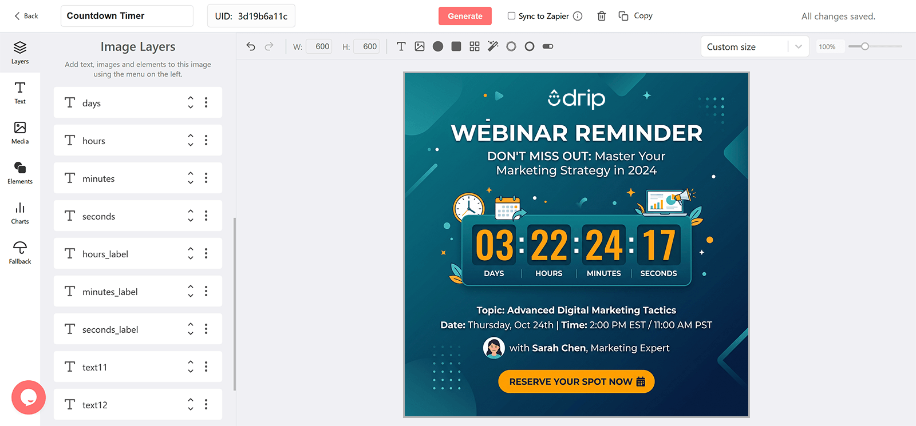Add a text element from toolbar
The image size is (916, 426).
(x=401, y=46)
